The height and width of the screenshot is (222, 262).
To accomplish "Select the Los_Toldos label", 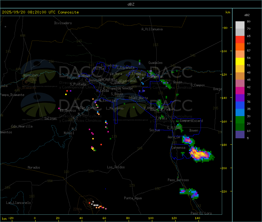I will (116, 167).
